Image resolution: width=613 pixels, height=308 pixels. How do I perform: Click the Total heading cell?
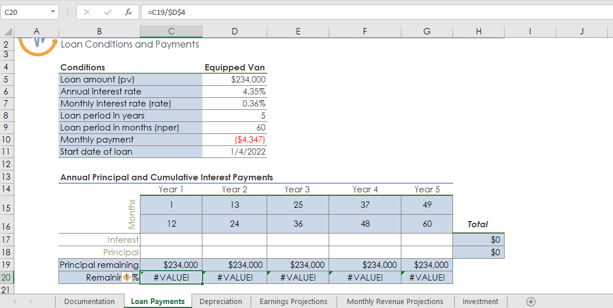tap(478, 224)
